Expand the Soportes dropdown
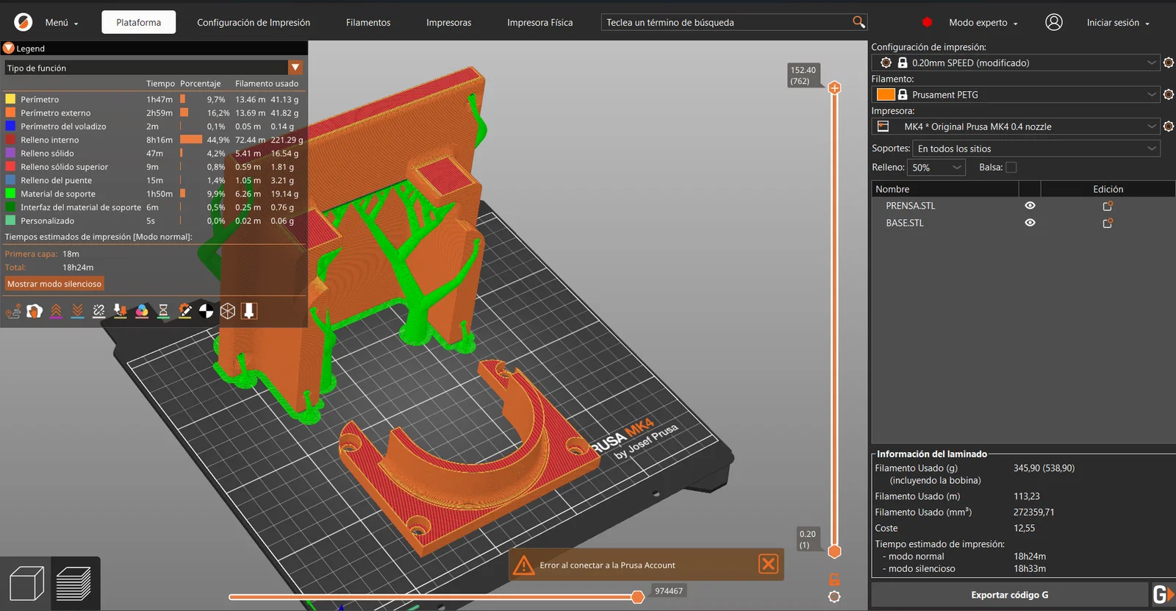This screenshot has height=611, width=1176. coord(1151,149)
